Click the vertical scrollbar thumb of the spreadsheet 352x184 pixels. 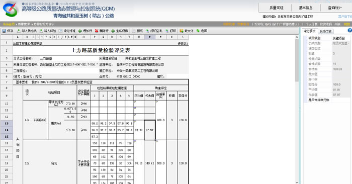[x=297, y=60]
